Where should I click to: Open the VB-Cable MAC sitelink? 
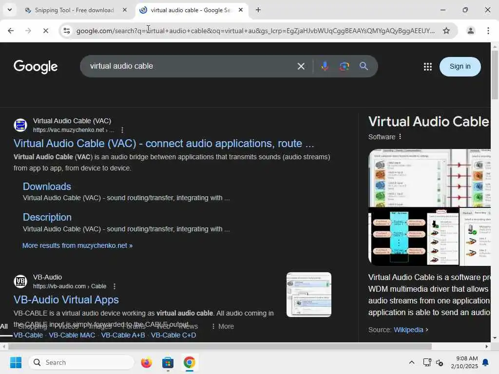tap(72, 335)
